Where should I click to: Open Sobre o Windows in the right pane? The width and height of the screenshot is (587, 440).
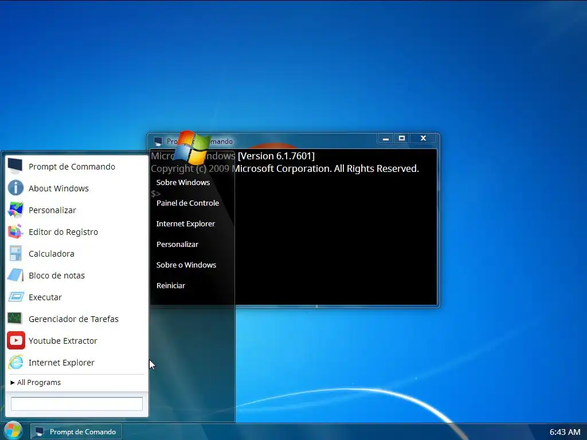point(186,265)
